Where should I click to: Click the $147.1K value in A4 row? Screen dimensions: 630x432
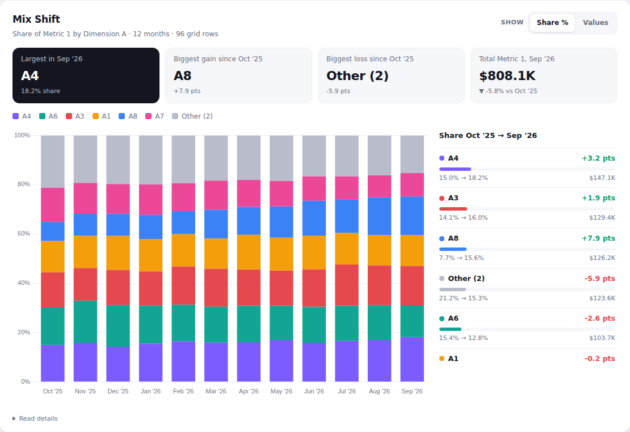coord(602,178)
